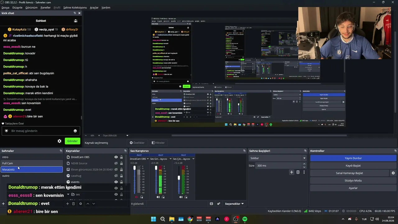Viewport: 398px width, 224px height.
Task: Show the casehug source
Action: click(x=116, y=176)
